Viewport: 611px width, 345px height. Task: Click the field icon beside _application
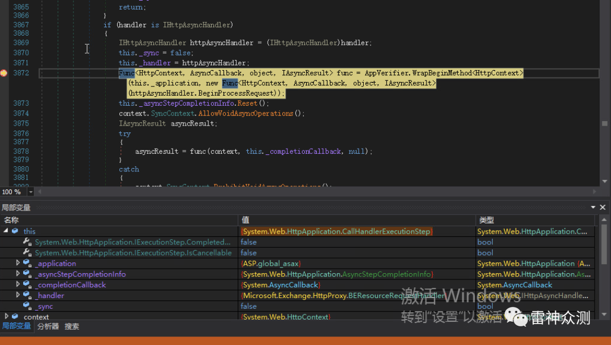pos(27,263)
